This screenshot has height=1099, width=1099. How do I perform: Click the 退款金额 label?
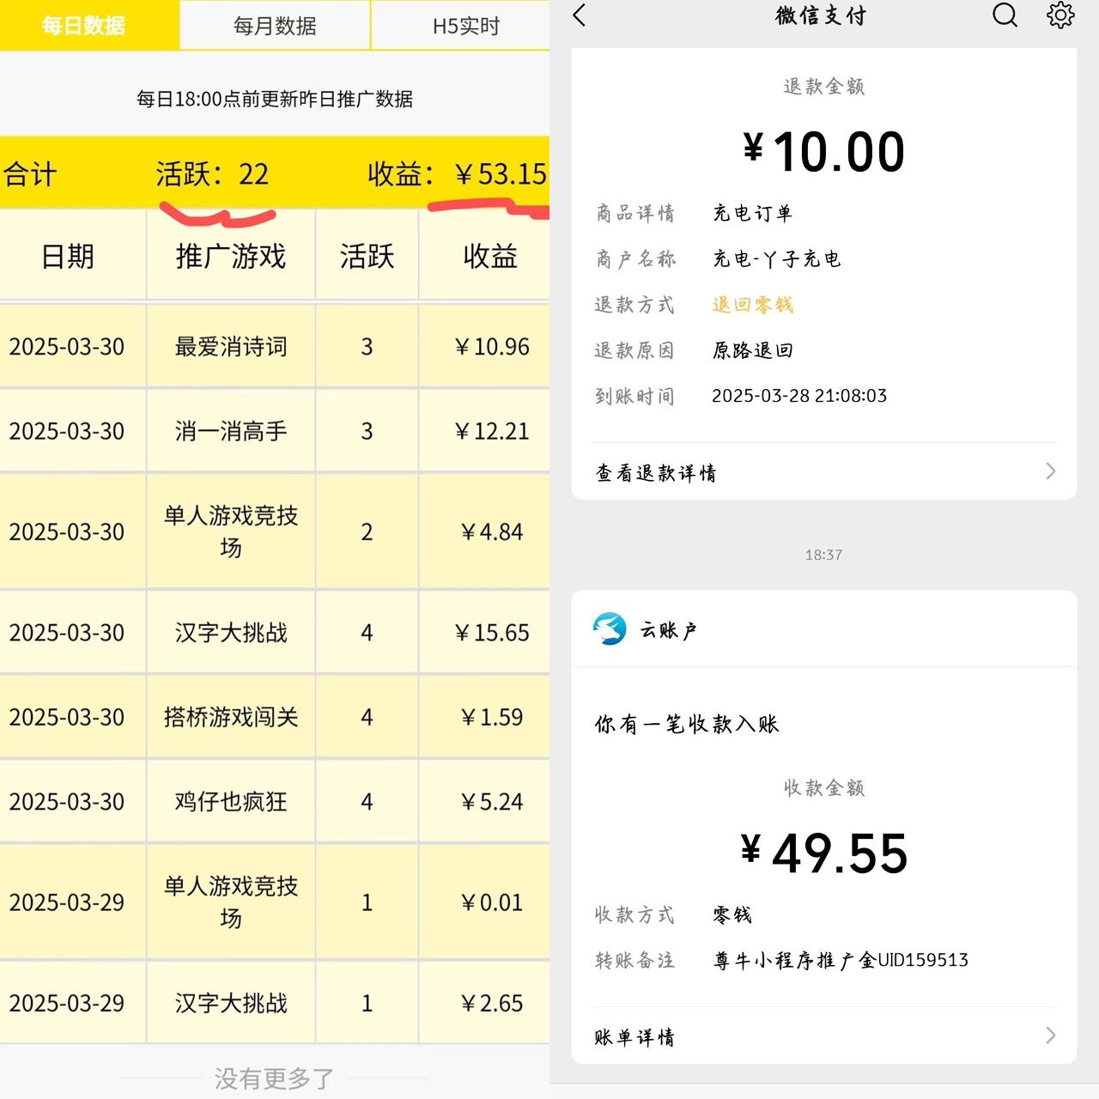(x=823, y=87)
